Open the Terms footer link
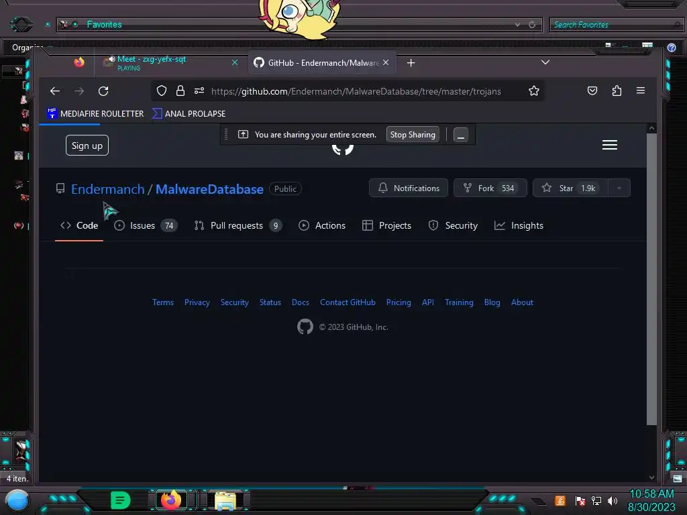Image resolution: width=687 pixels, height=515 pixels. pyautogui.click(x=163, y=302)
